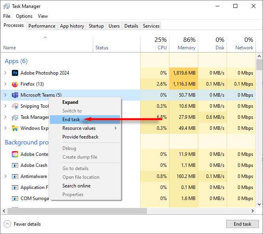Click the Adobe Content Creative Cloud icon
Viewport: 263px width, 234px height.
(15, 154)
